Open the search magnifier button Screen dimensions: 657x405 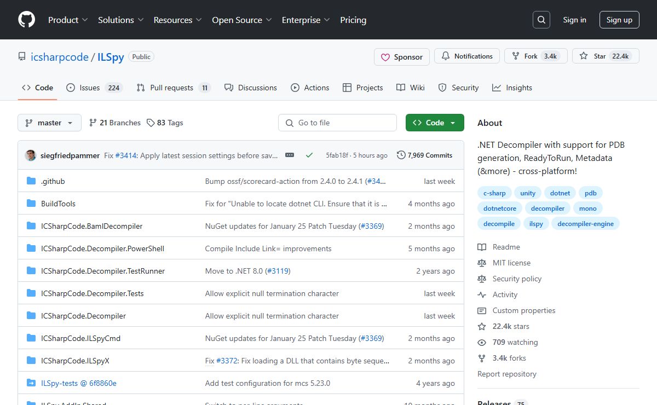coord(541,20)
